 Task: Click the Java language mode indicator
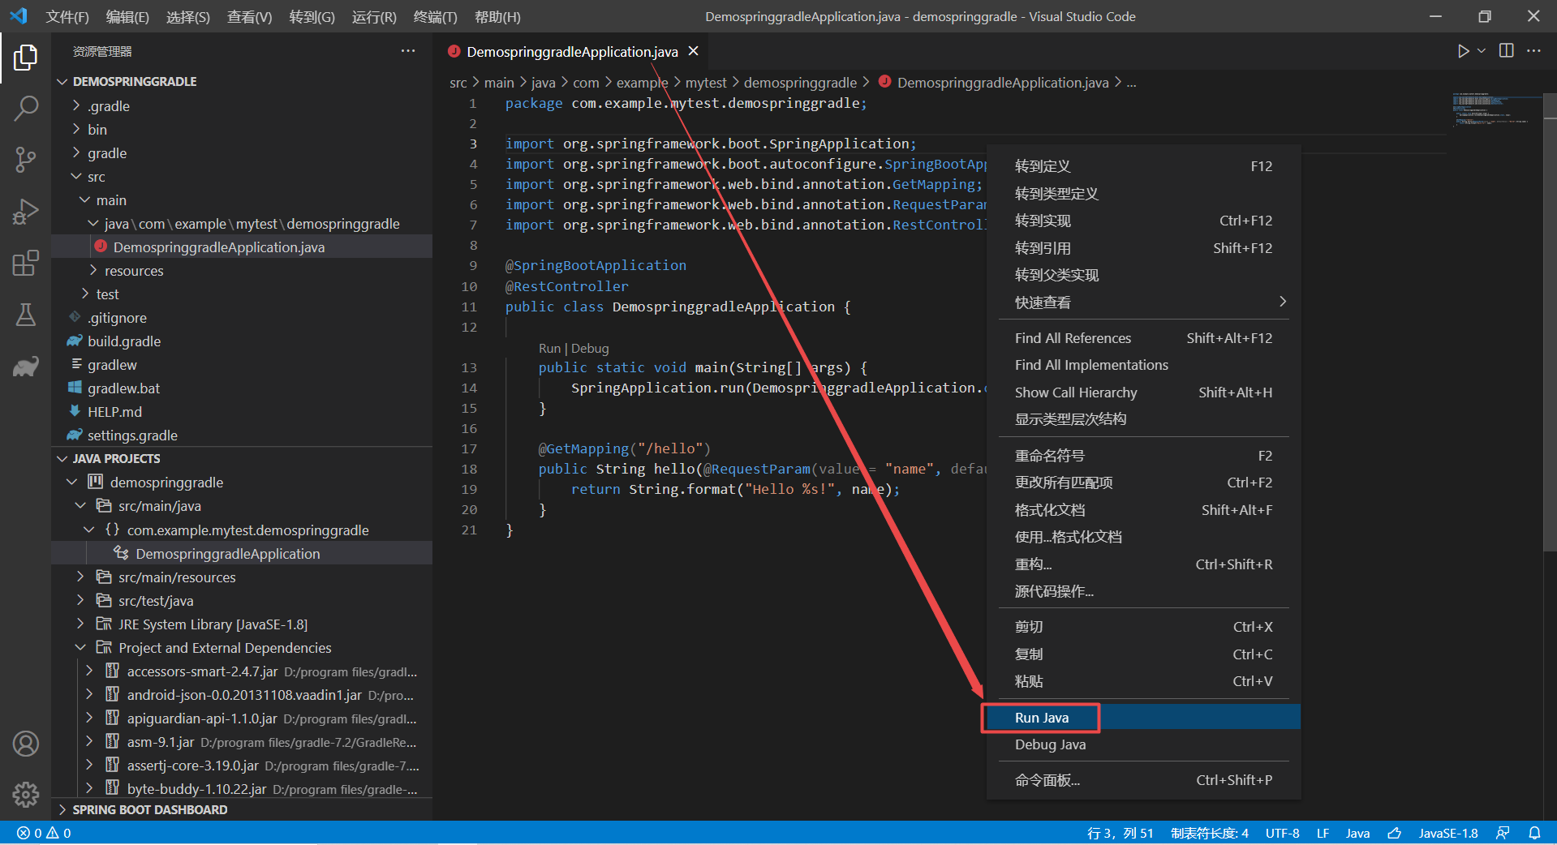coord(1357,833)
